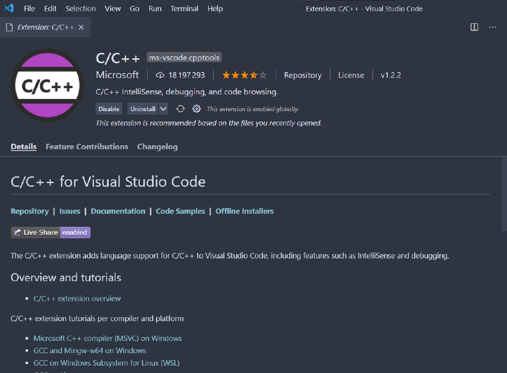Viewport: 507px width, 373px height.
Task: Click the Uninstall button
Action: click(x=143, y=109)
